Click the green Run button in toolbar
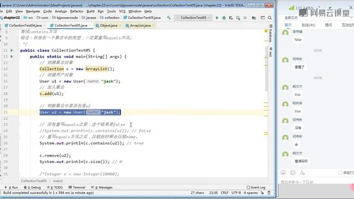This screenshot has height=199, width=354. [217, 18]
